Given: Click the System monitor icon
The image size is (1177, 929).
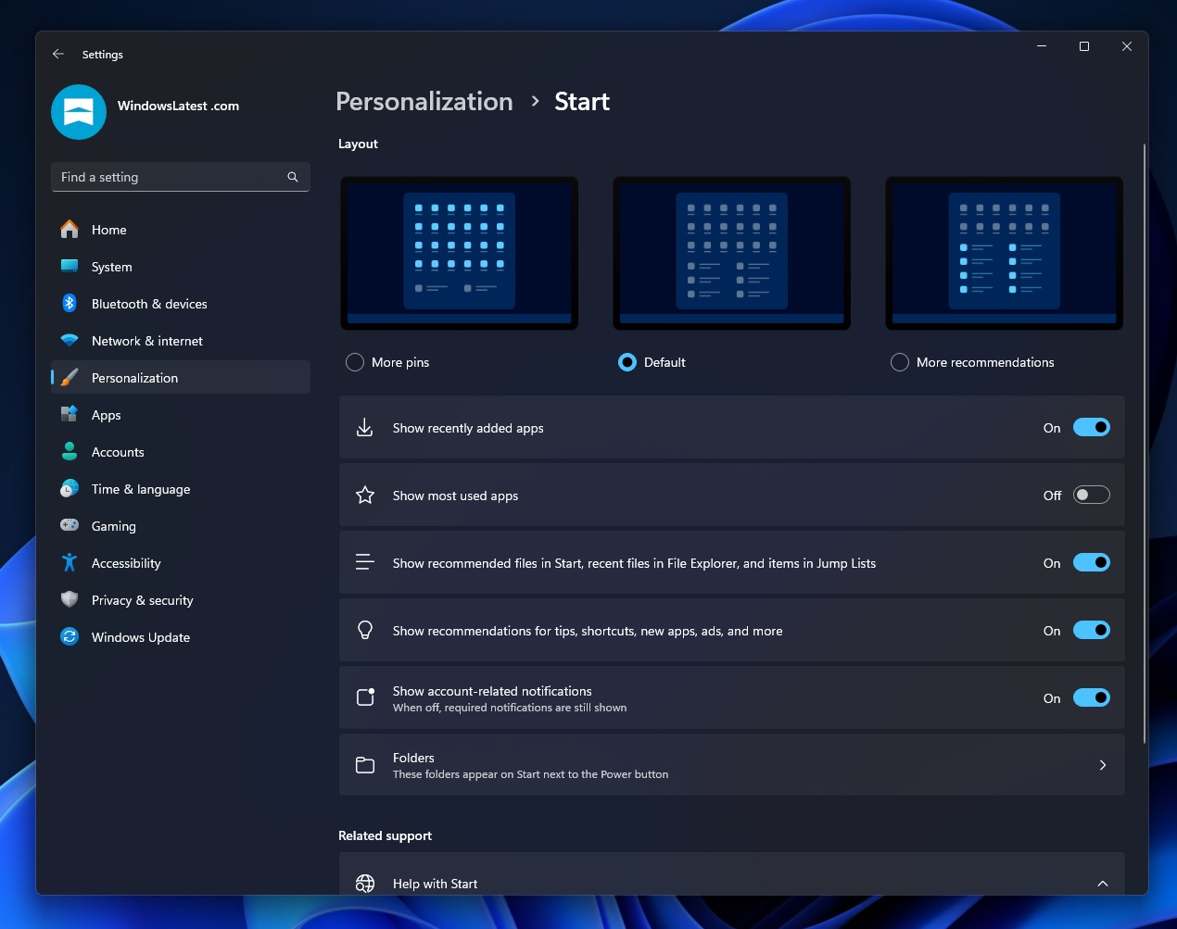Looking at the screenshot, I should click(70, 267).
